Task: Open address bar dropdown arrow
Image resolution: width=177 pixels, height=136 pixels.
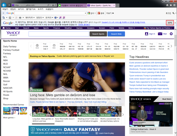Action: point(51,5)
